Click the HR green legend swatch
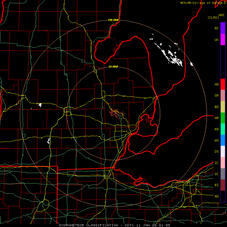 coord(223,118)
